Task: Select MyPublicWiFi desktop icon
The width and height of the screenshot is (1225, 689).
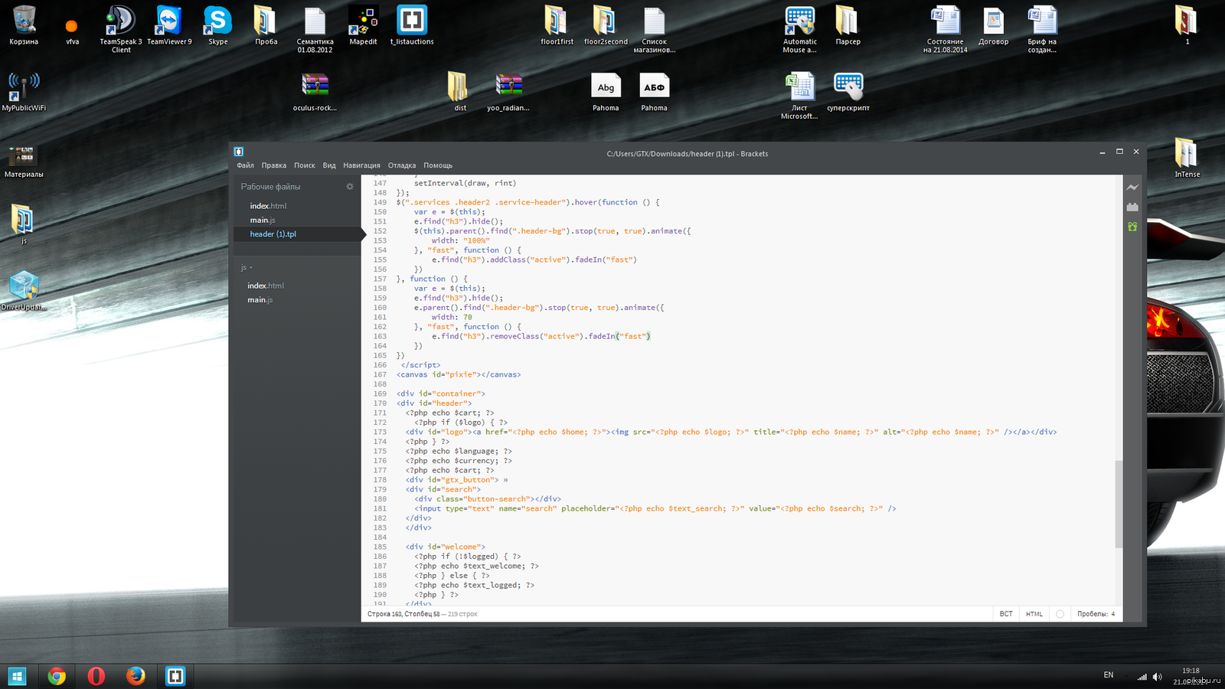Action: coord(24,92)
